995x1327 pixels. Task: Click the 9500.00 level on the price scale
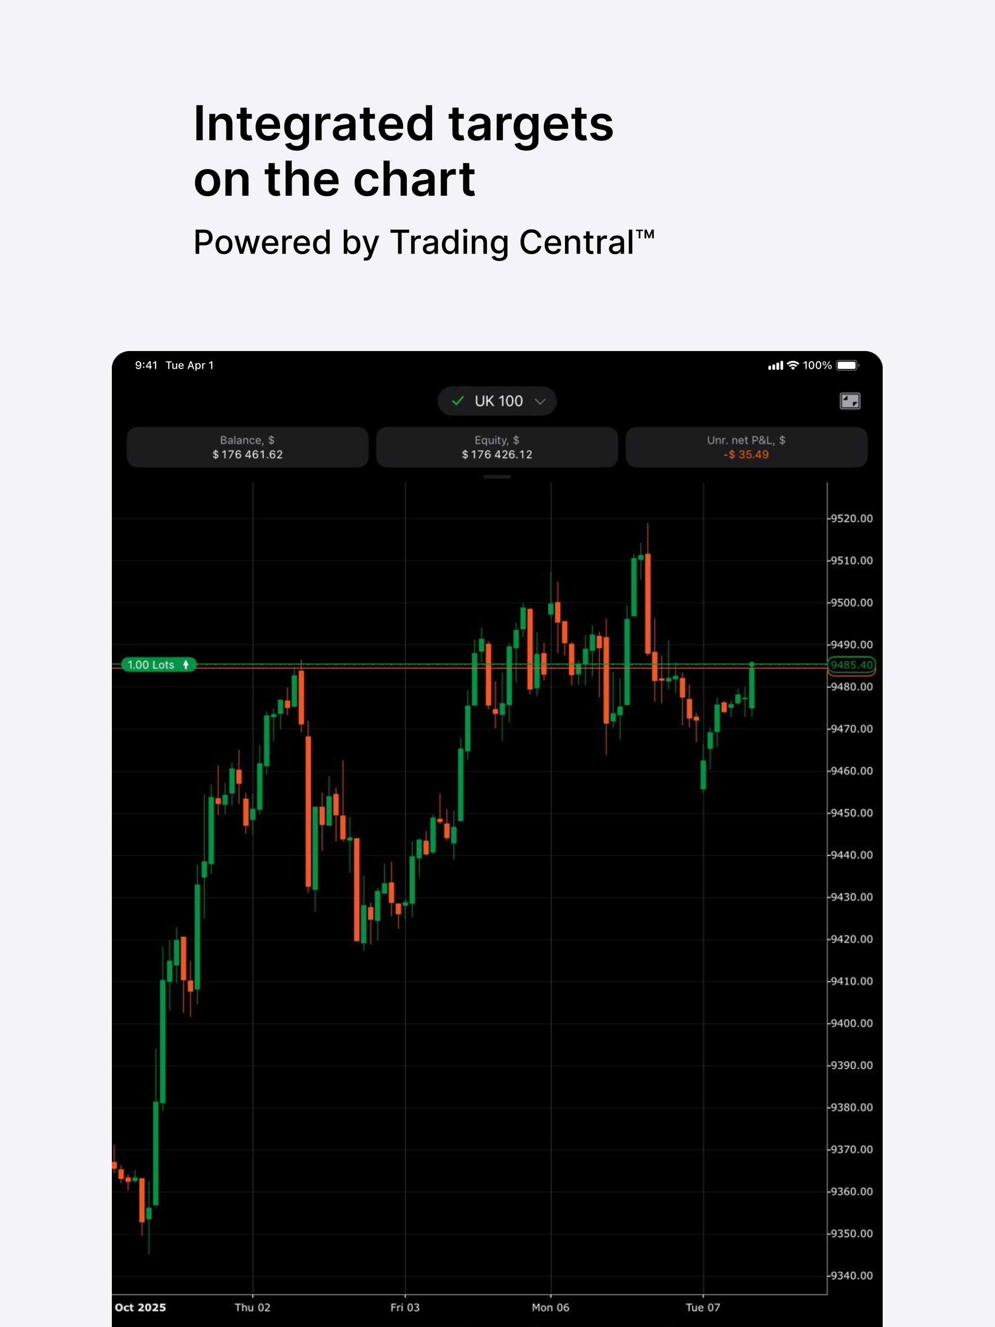pyautogui.click(x=852, y=602)
